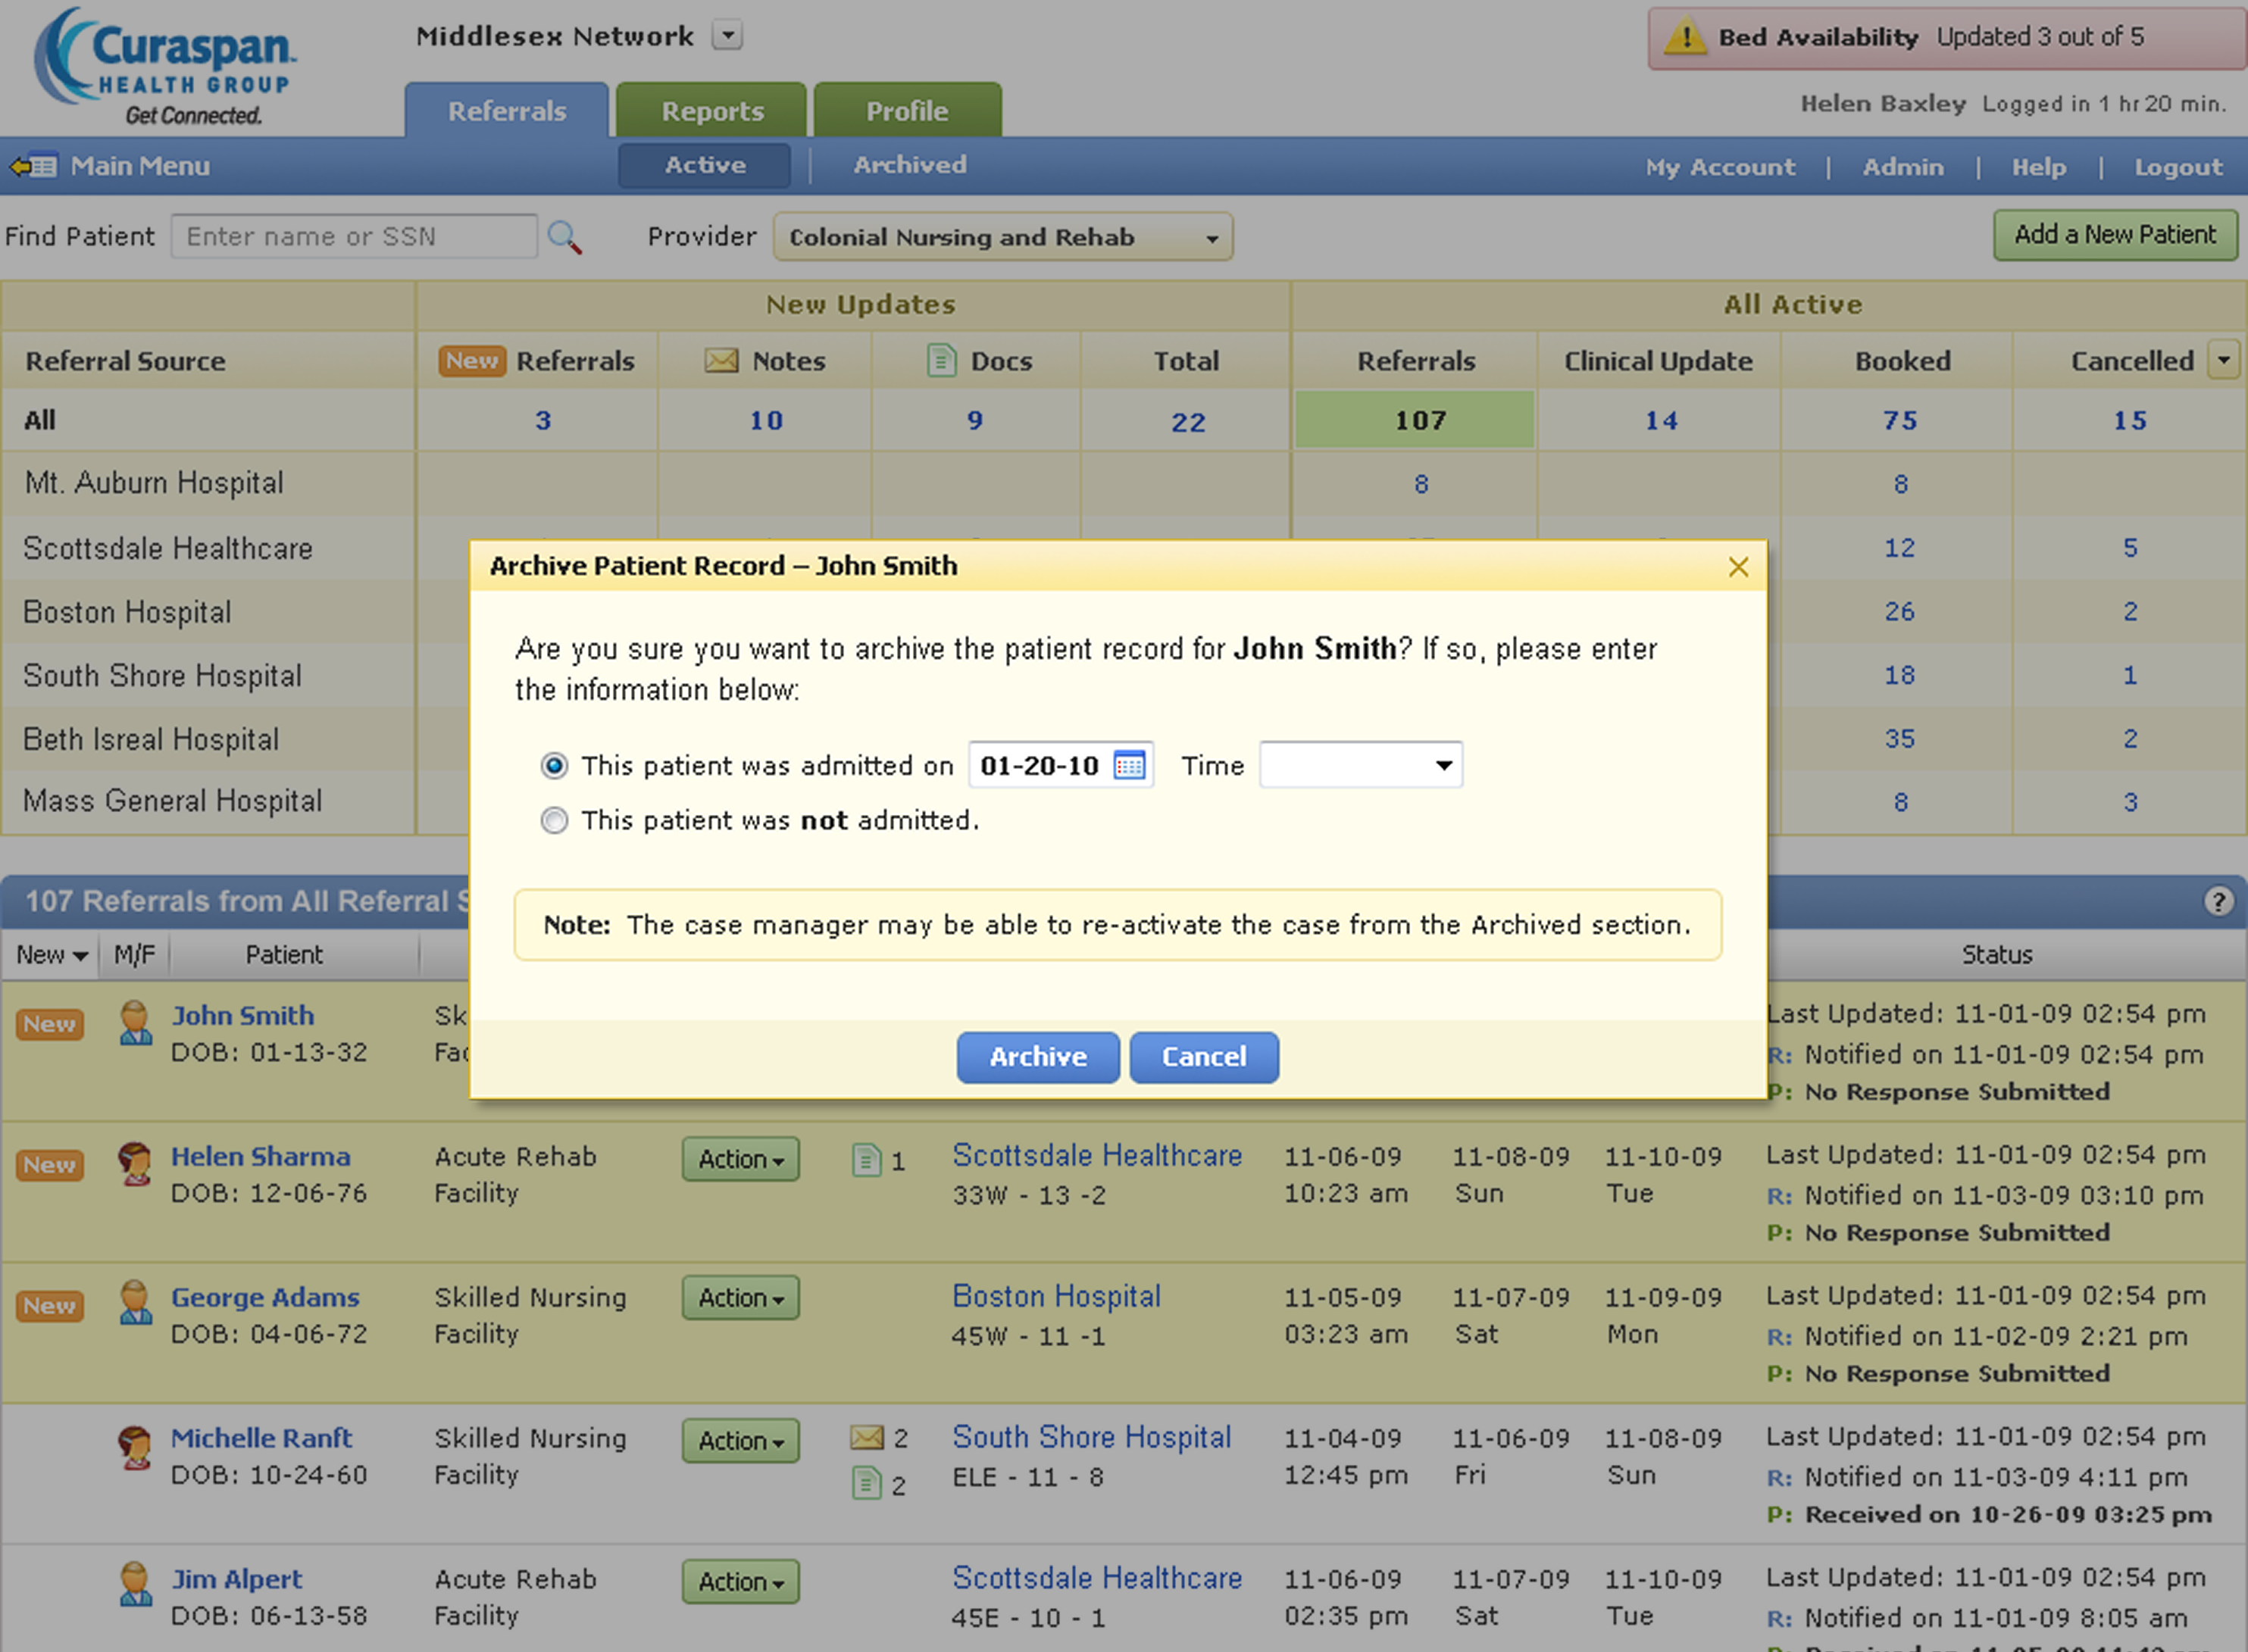
Task: Click Helen Sharma's document icon
Action: point(865,1160)
